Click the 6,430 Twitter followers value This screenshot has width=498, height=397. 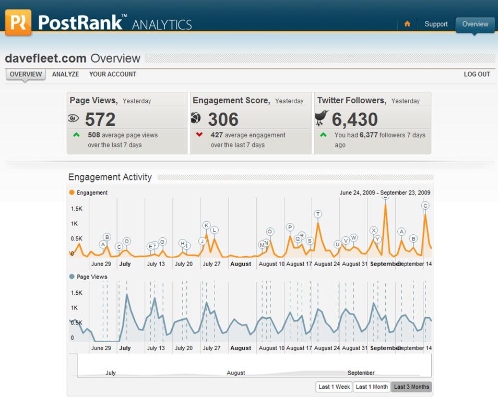click(355, 119)
